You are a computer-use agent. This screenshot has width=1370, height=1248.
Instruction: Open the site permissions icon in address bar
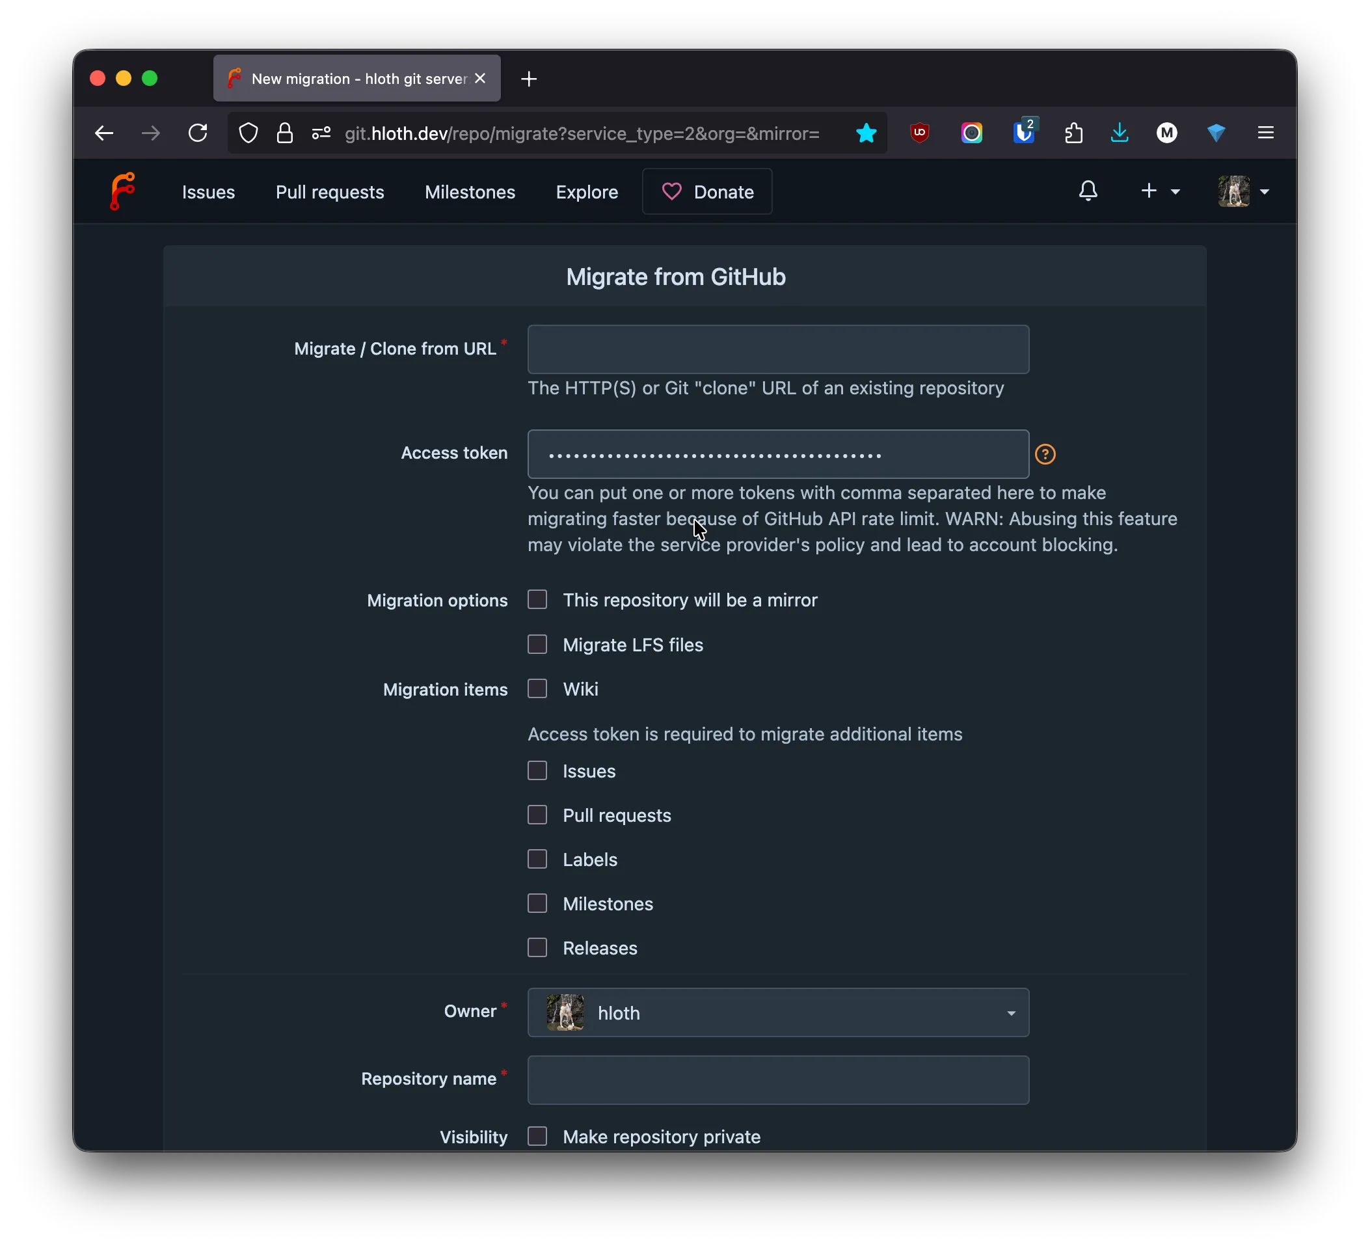point(321,133)
